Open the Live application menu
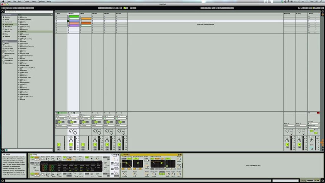This screenshot has width=325, height=183. coord(9,1)
